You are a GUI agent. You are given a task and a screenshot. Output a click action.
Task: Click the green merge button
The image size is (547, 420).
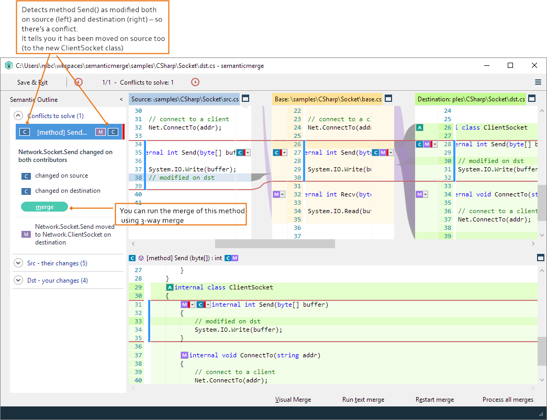(44, 207)
